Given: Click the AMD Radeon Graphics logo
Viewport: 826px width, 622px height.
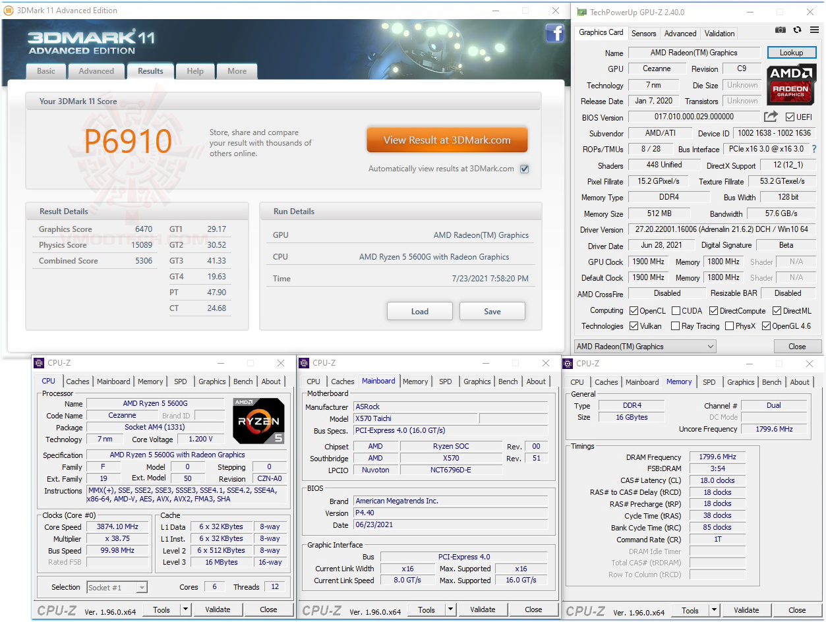Looking at the screenshot, I should [790, 85].
